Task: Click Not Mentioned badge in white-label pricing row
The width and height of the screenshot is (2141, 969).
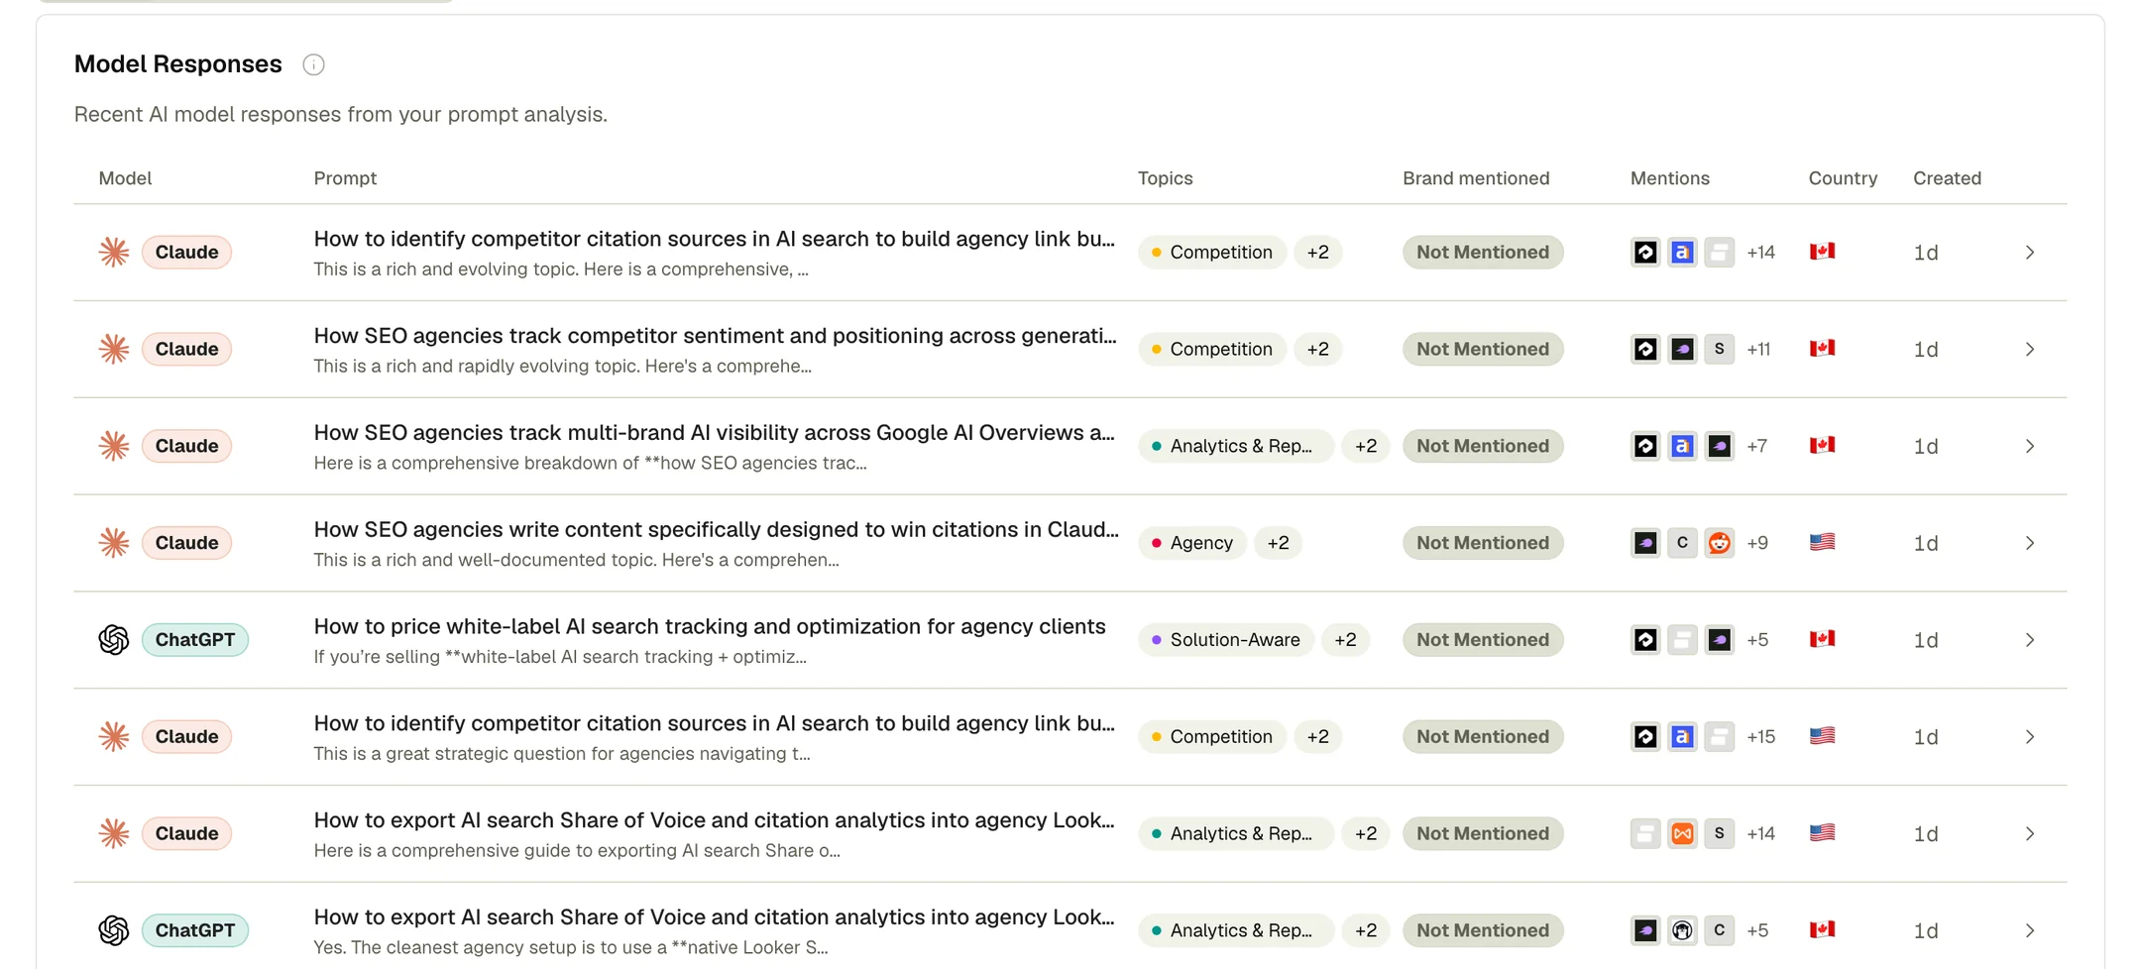Action: point(1482,640)
